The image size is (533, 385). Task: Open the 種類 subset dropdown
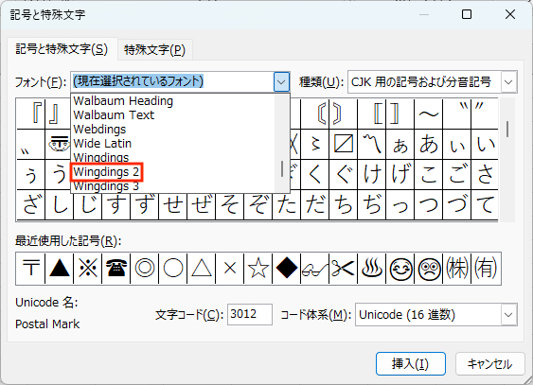pyautogui.click(x=508, y=81)
